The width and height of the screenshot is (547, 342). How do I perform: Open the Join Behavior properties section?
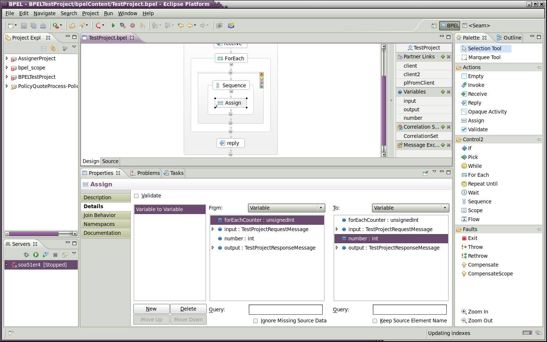(106, 215)
